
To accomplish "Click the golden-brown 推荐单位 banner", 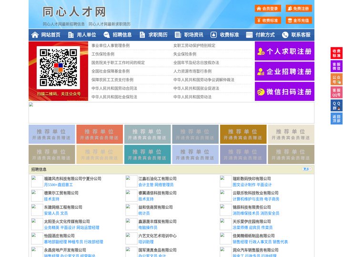I will tap(243, 134).
